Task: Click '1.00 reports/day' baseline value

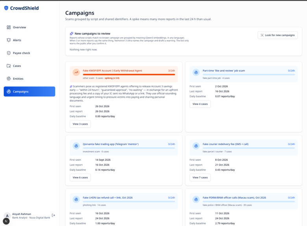Action: [105, 223]
